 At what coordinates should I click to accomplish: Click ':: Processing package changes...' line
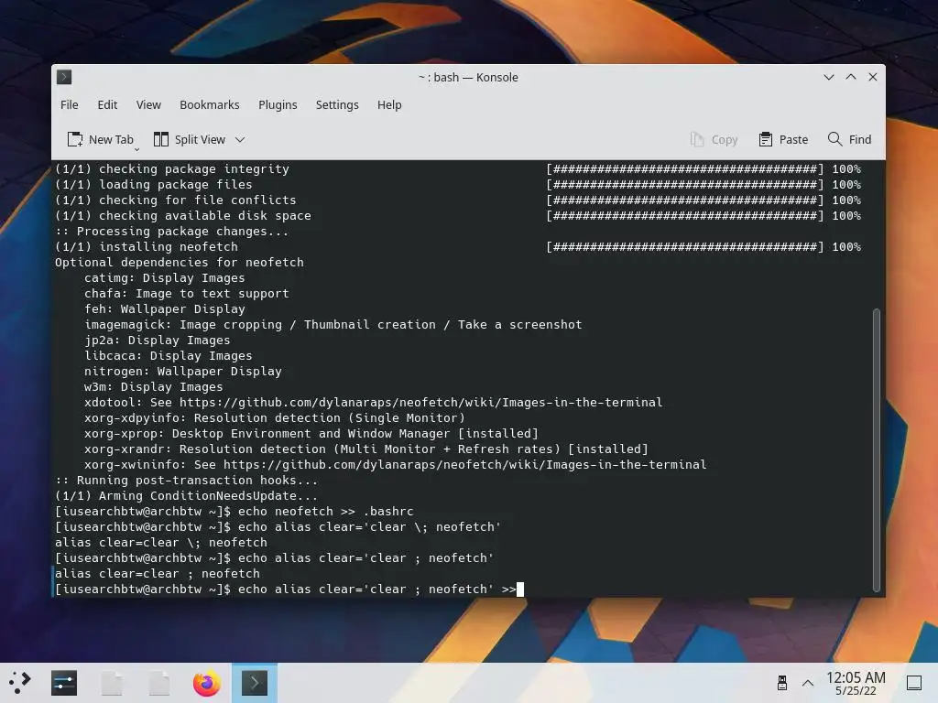point(171,232)
